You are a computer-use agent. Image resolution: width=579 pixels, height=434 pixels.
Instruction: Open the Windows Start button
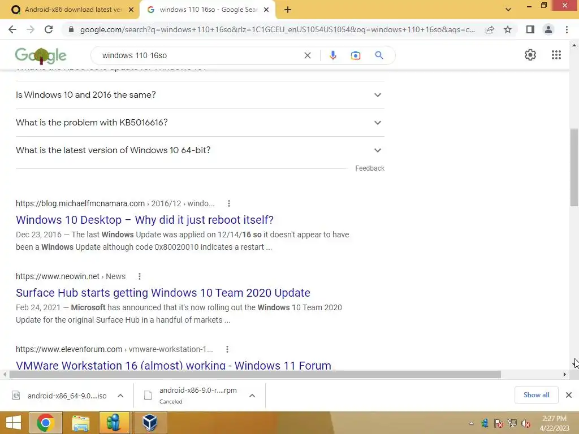pyautogui.click(x=14, y=423)
